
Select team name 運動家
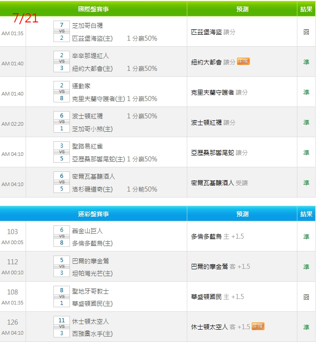click(81, 86)
